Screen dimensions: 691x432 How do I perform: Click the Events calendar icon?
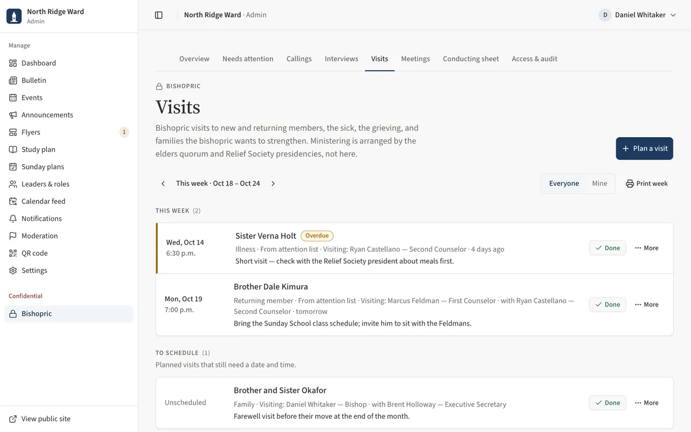[13, 97]
